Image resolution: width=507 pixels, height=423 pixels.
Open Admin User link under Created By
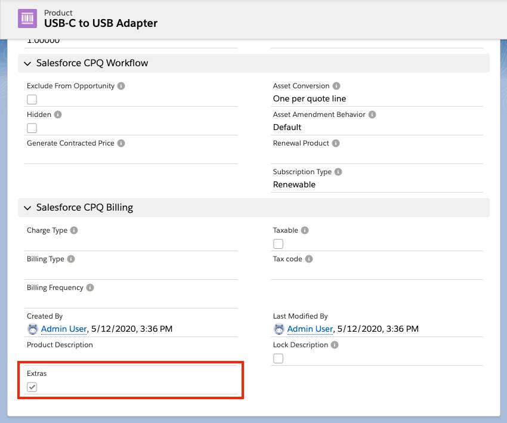tap(64, 329)
